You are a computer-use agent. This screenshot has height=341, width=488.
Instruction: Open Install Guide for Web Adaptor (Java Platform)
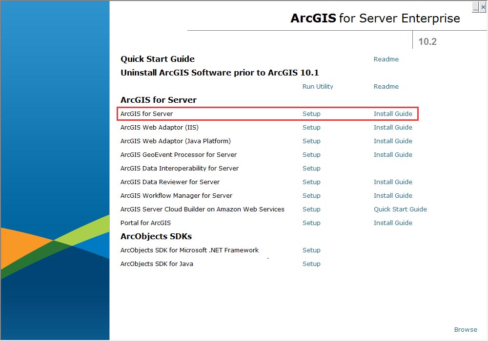[x=393, y=141]
